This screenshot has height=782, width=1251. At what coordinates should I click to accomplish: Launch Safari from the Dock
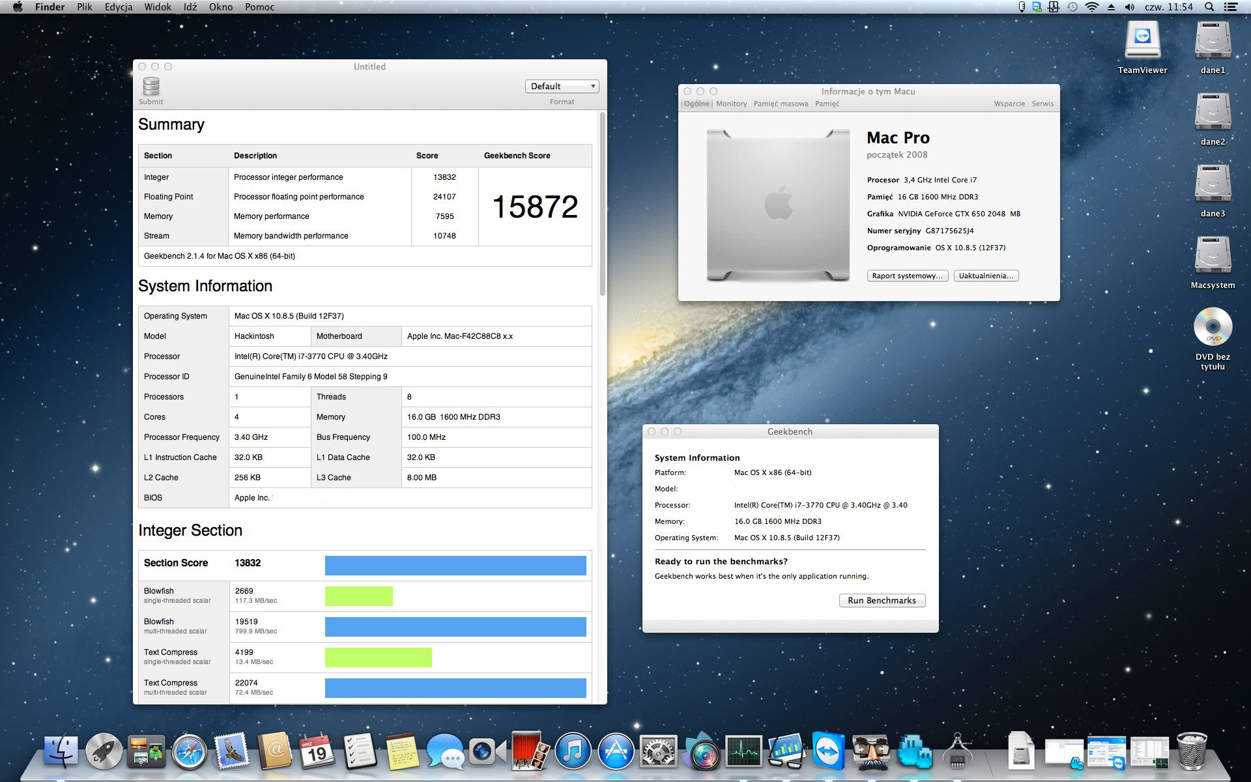[x=190, y=751]
